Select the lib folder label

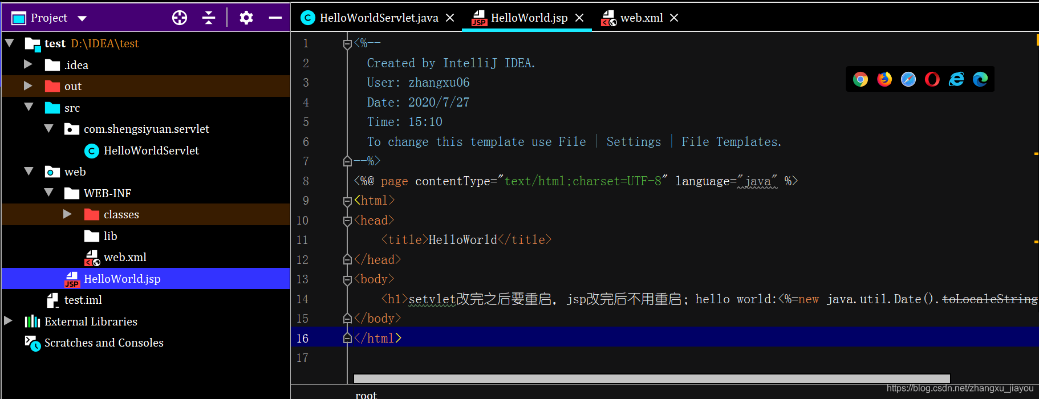click(x=111, y=236)
